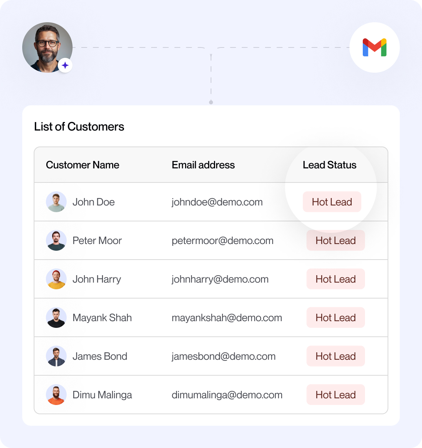
Task: Click John Harry's avatar icon
Action: [56, 279]
